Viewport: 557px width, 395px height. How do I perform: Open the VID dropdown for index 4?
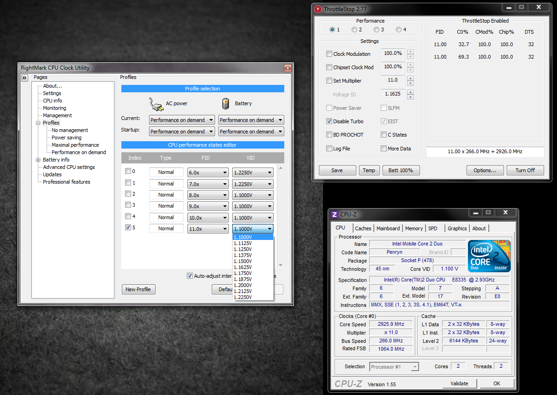pos(253,218)
